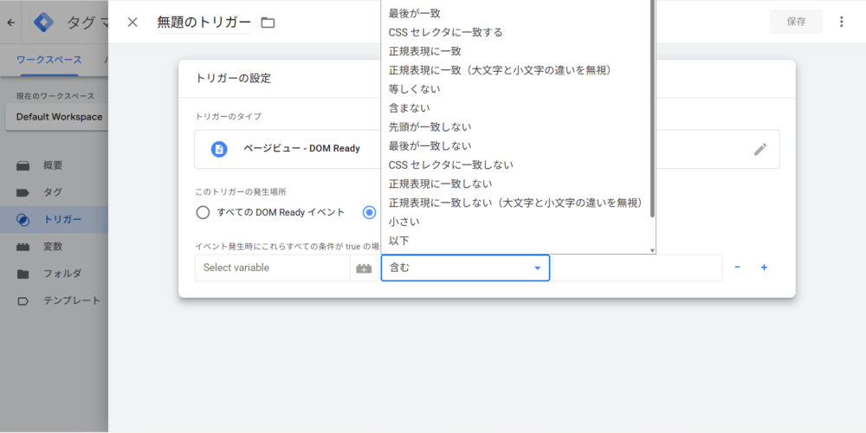Close the trigger editor with X icon
Viewport: 866px width, 433px height.
pyautogui.click(x=132, y=22)
